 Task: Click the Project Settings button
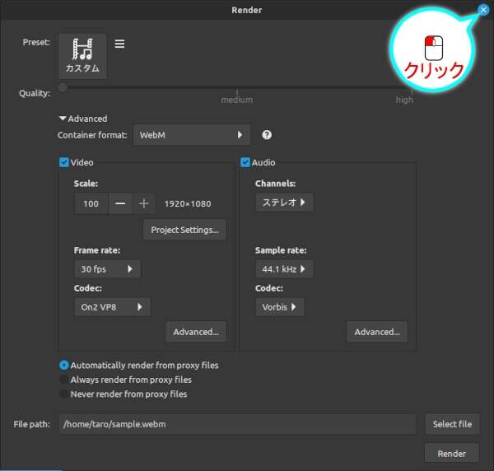click(184, 230)
